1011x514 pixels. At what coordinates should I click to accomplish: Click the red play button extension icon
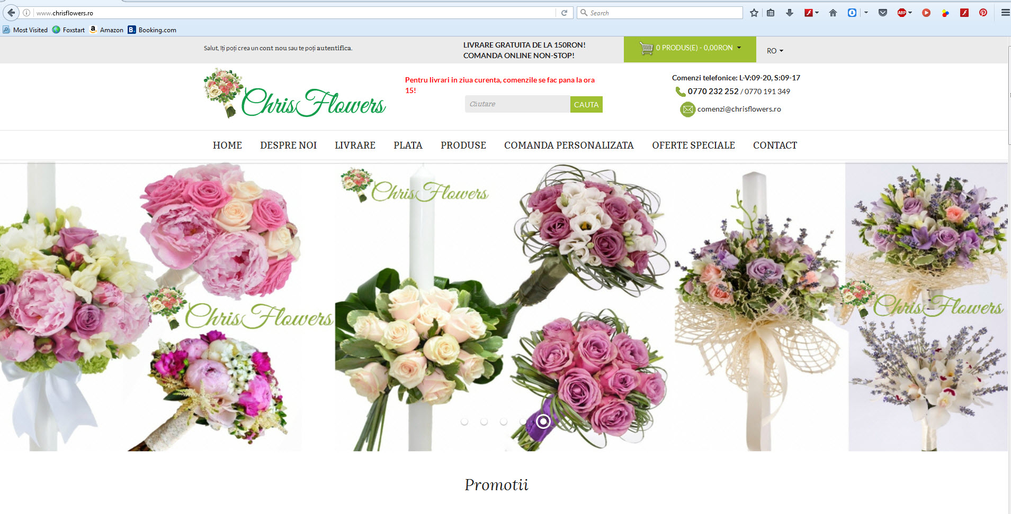tap(926, 13)
